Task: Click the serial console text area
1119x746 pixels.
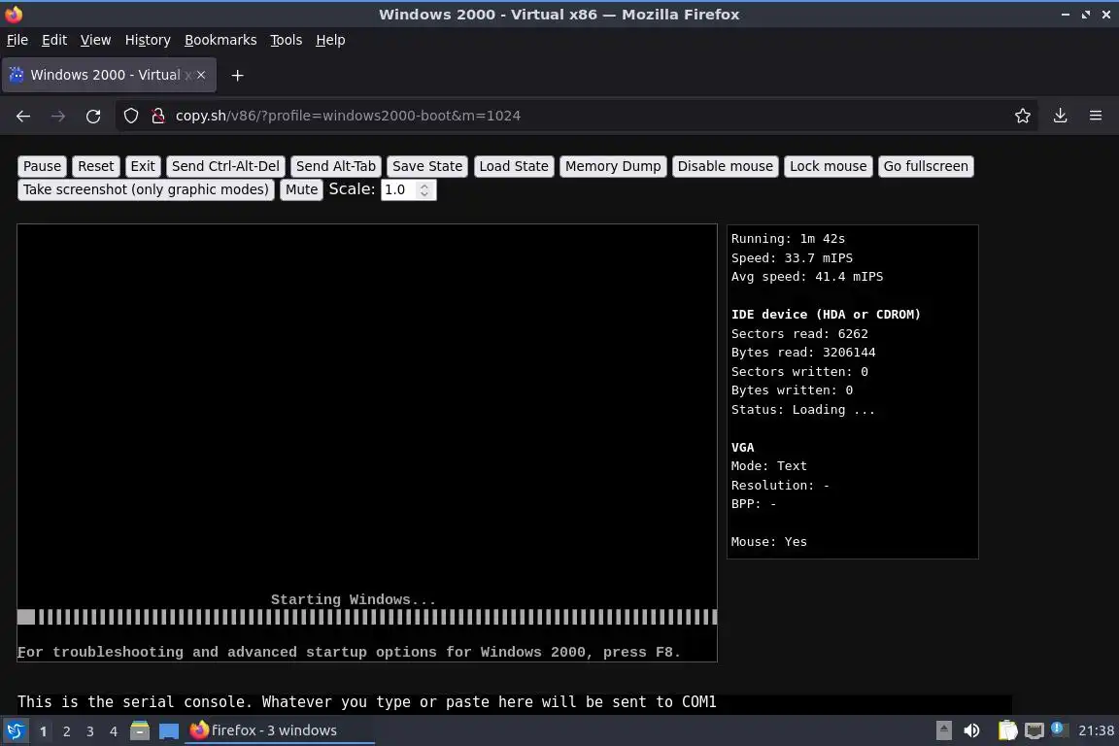Action: tap(514, 702)
